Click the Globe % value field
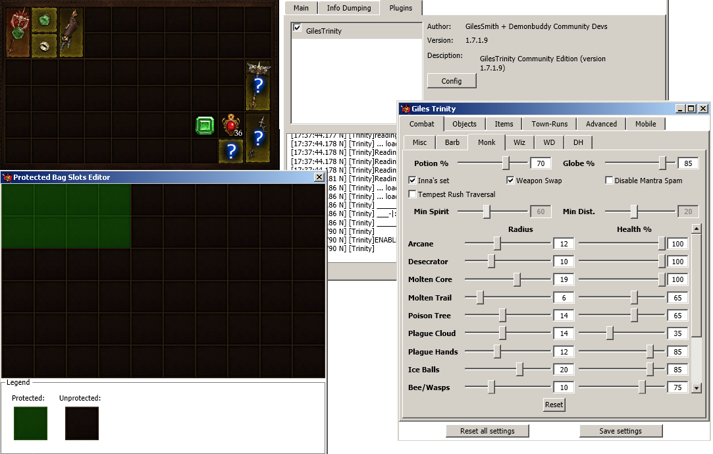The width and height of the screenshot is (713, 454). pos(688,163)
